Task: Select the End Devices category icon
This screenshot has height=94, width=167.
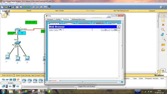Action: point(3,86)
